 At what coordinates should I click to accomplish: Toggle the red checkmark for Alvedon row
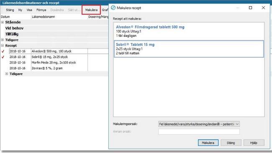(3, 51)
